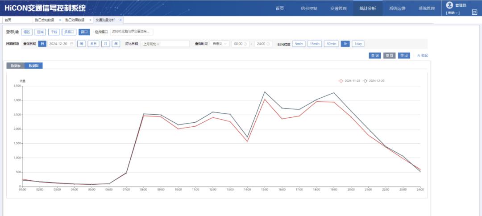
Task: Collapse the filter panel with 收起
Action: 422,55
